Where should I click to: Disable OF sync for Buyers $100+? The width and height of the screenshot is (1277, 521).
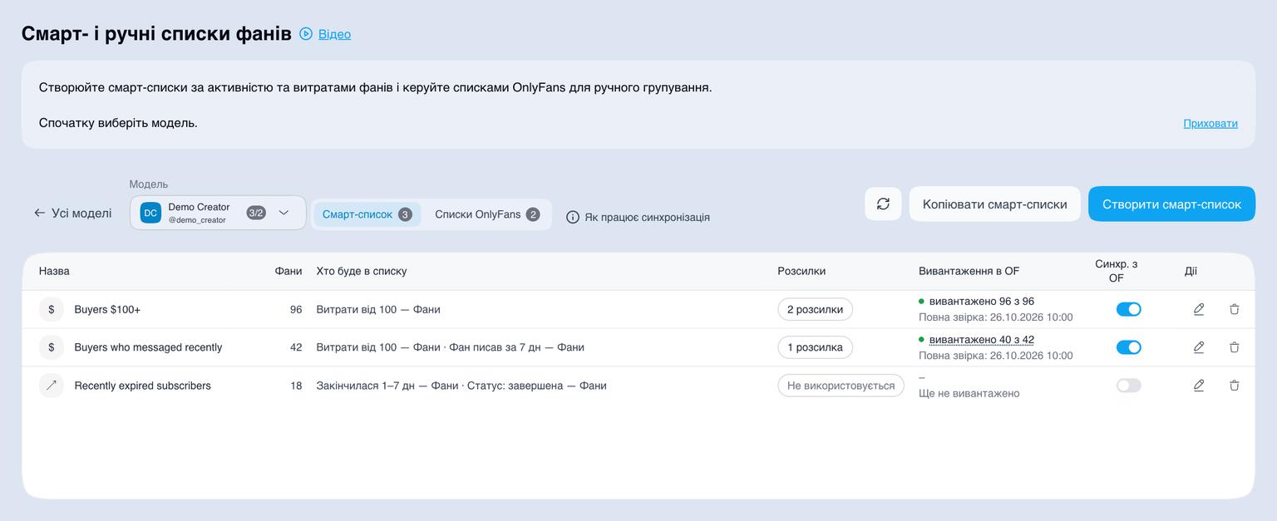(x=1128, y=309)
